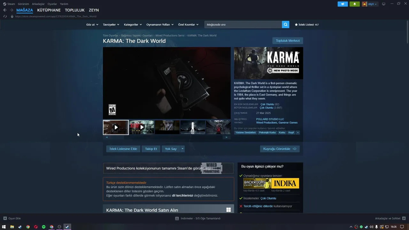
Task: Open the zeyn account dropdown arrow
Action: point(375,4)
